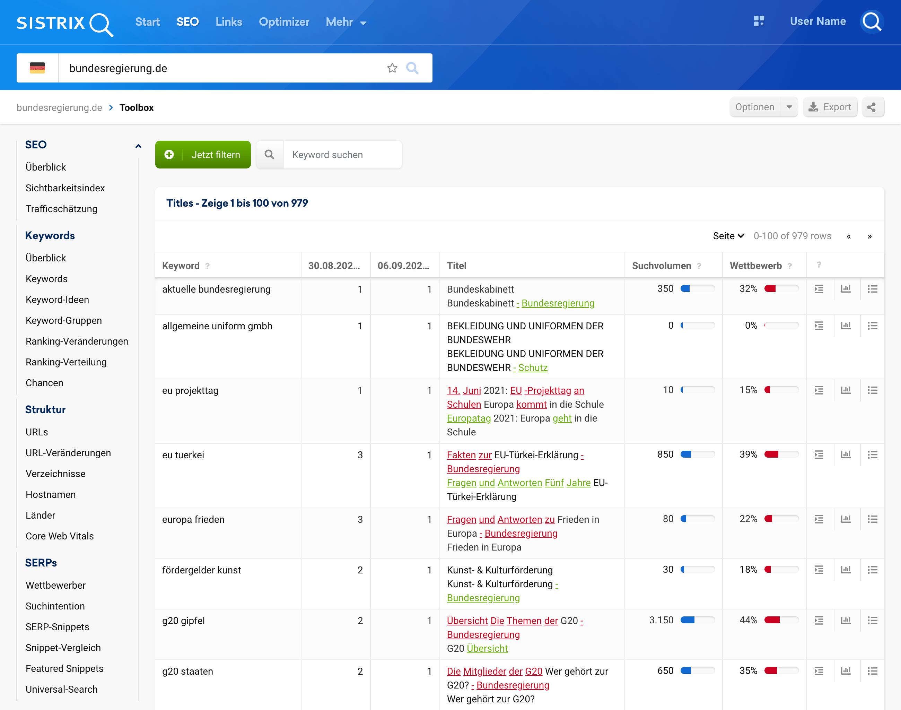The width and height of the screenshot is (901, 710).
Task: Click the Export button
Action: (x=830, y=107)
